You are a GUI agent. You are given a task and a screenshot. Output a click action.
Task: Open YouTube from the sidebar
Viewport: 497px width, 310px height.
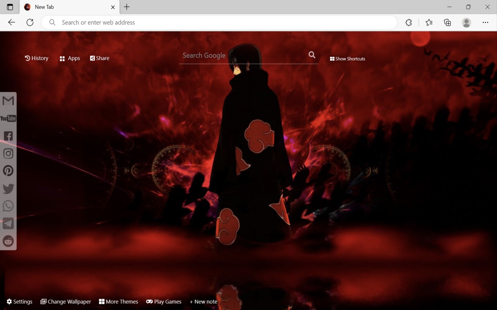point(8,118)
